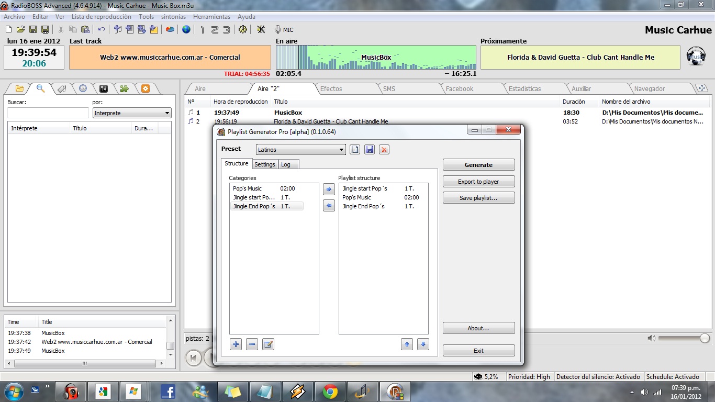Image resolution: width=715 pixels, height=402 pixels.
Task: Open the orange gear tab in left panel
Action: coord(146,88)
